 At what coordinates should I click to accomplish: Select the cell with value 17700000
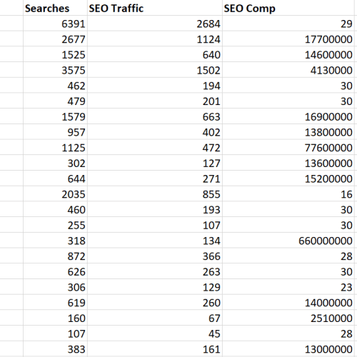point(288,39)
